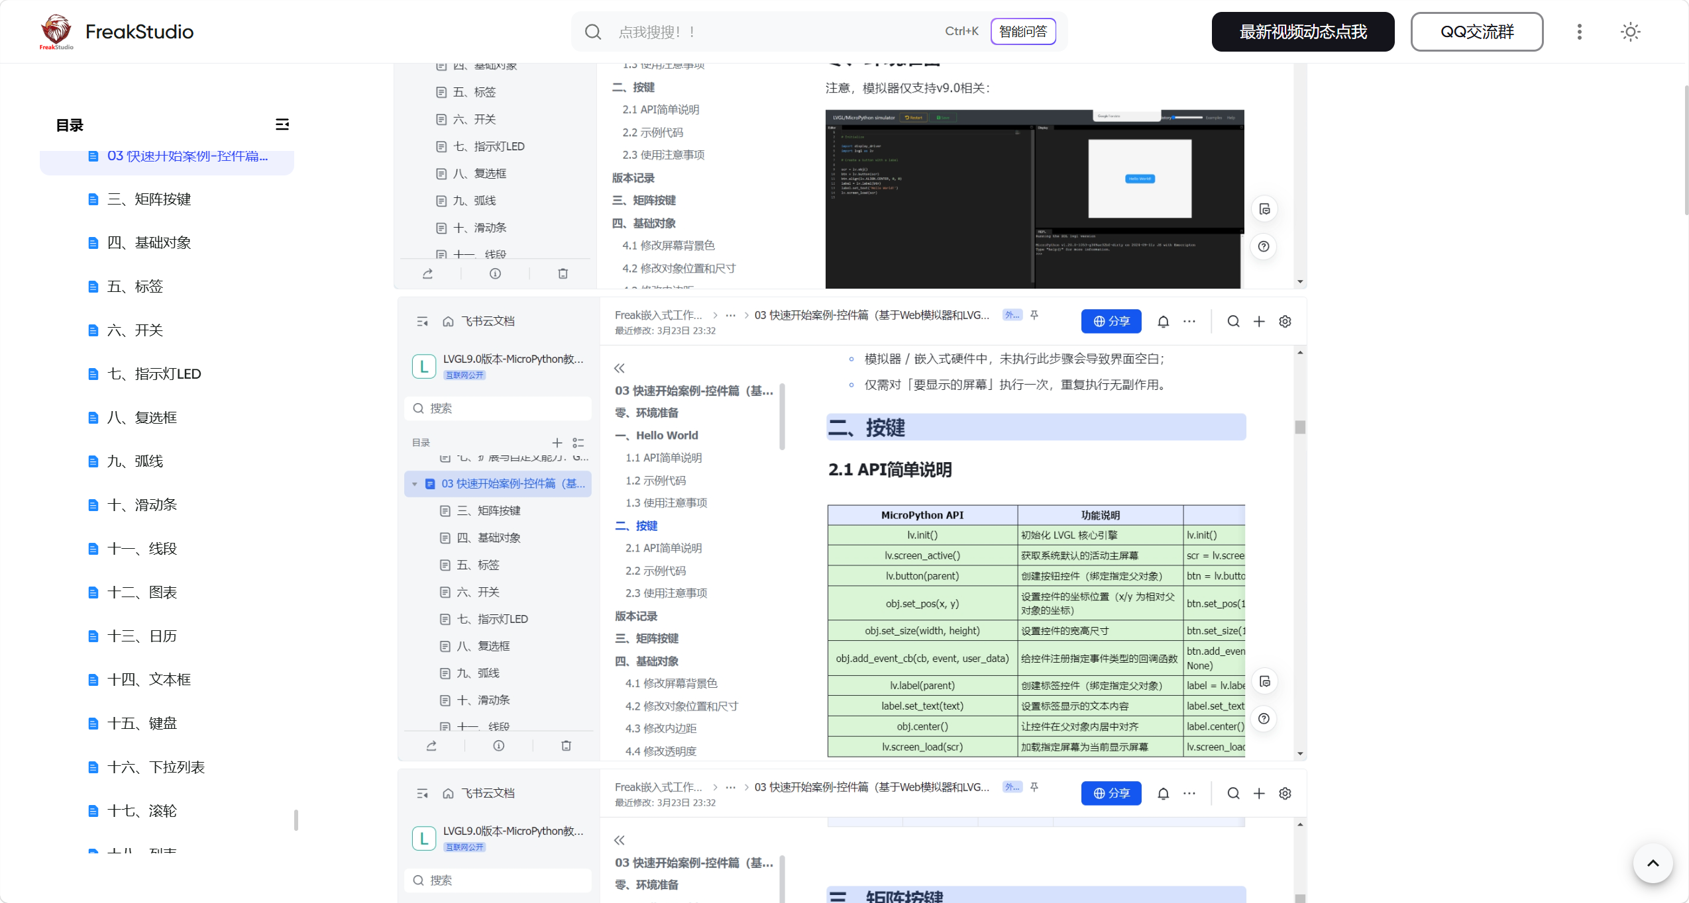Click the help question mark floating icon
This screenshot has height=903, width=1689.
pos(1264,718)
